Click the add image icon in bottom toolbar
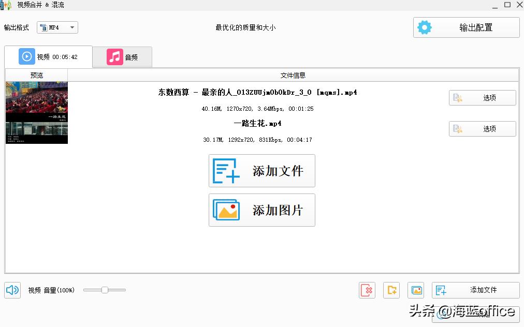The image size is (524, 327). click(x=416, y=290)
